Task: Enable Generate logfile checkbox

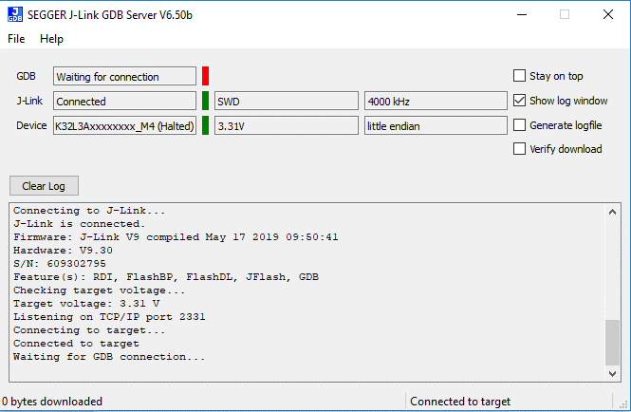Action: (x=519, y=125)
